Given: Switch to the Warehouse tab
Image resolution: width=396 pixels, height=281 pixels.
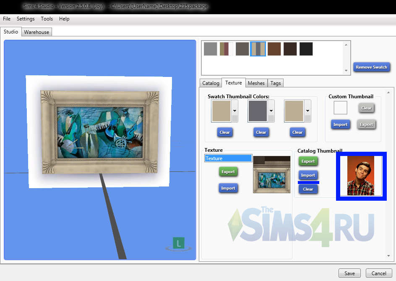Looking at the screenshot, I should [x=36, y=32].
